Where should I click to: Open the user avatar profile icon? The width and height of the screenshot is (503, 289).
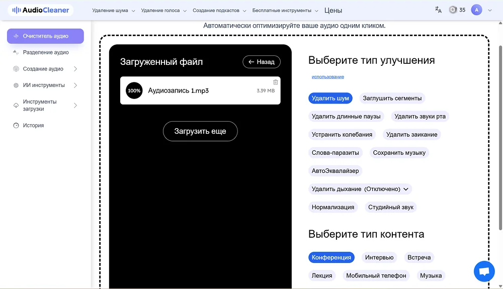(476, 10)
